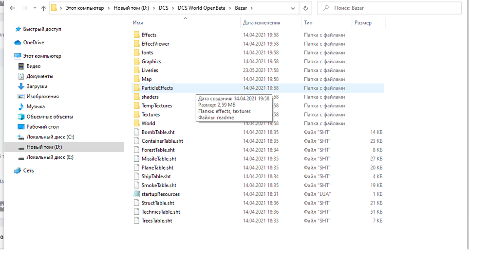Select StructTable.sht file icon
This screenshot has height=273, width=487.
(137, 203)
